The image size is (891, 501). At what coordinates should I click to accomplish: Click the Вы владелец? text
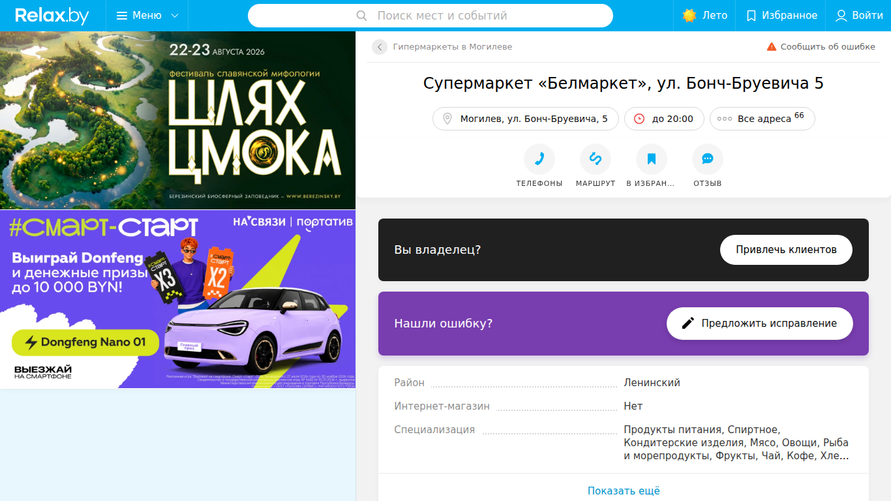point(437,250)
